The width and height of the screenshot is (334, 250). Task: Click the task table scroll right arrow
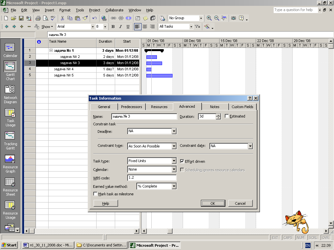coord(137,231)
